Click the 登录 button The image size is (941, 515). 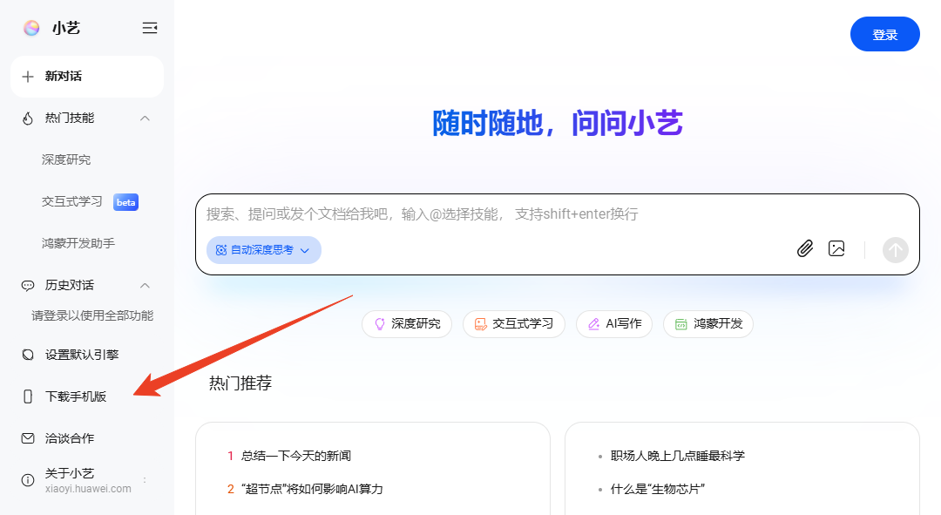(884, 34)
